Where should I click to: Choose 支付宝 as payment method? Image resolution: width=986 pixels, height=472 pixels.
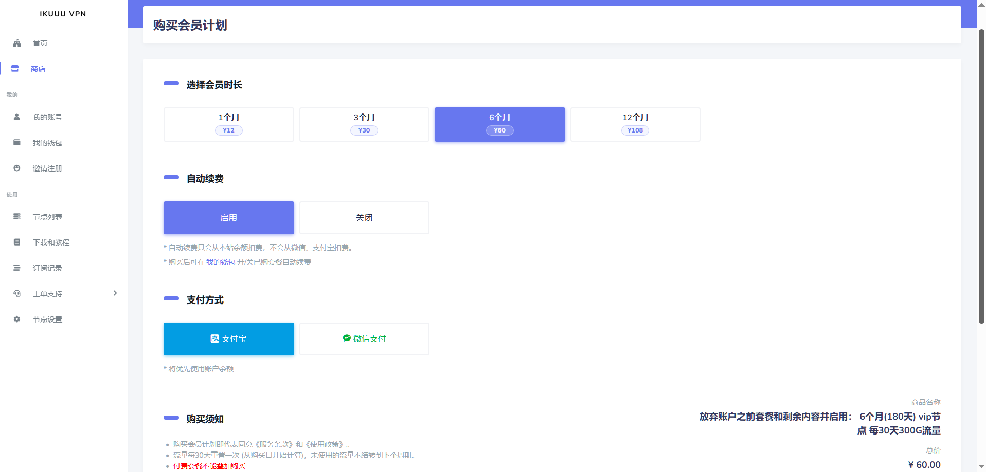coord(228,339)
